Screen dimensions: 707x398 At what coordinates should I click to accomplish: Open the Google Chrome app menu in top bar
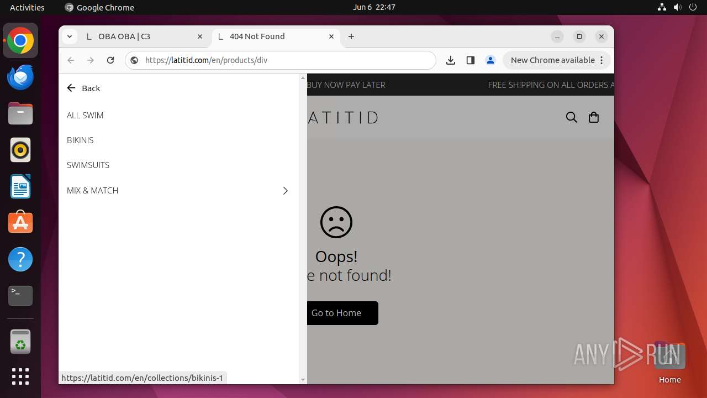point(99,7)
